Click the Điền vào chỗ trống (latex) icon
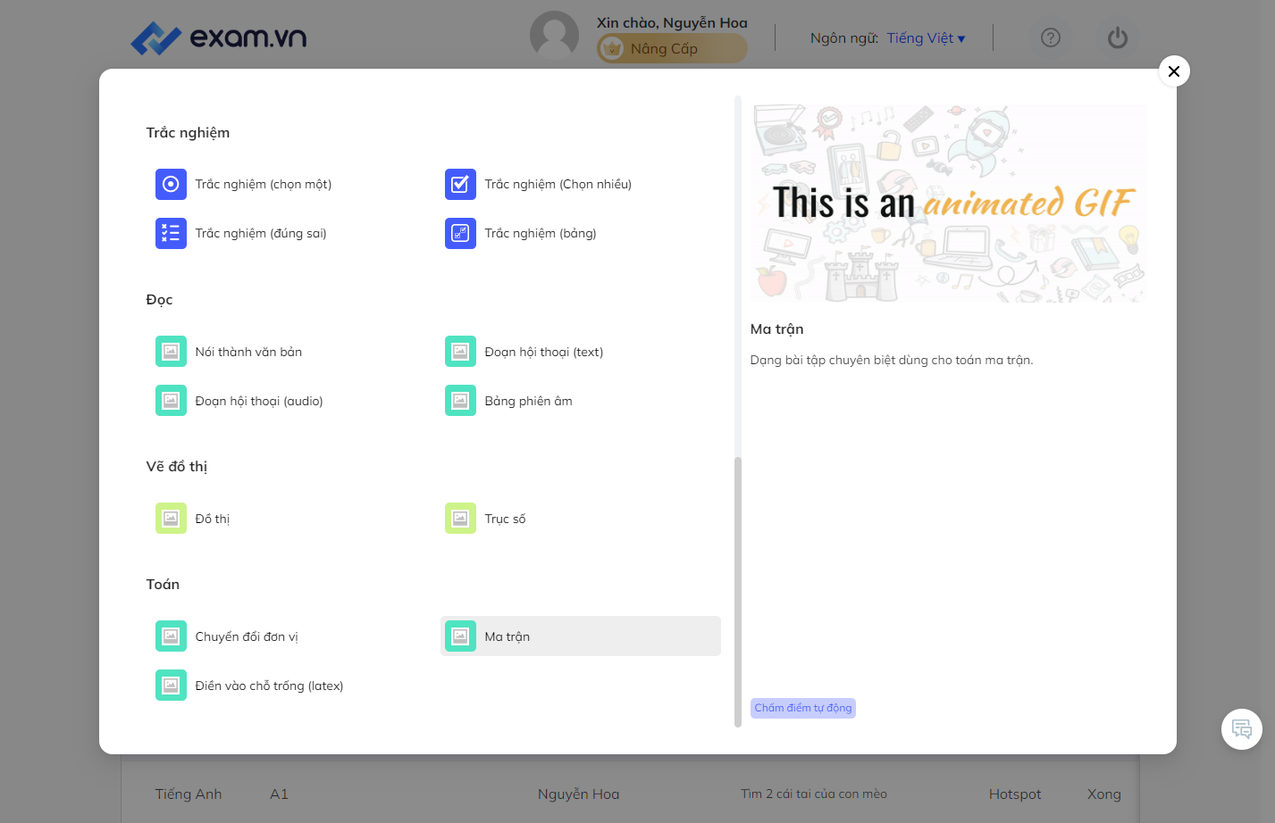The width and height of the screenshot is (1275, 823). click(x=171, y=686)
